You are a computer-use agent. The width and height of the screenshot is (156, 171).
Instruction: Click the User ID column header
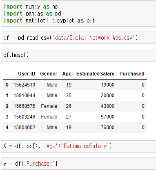coord(27,74)
